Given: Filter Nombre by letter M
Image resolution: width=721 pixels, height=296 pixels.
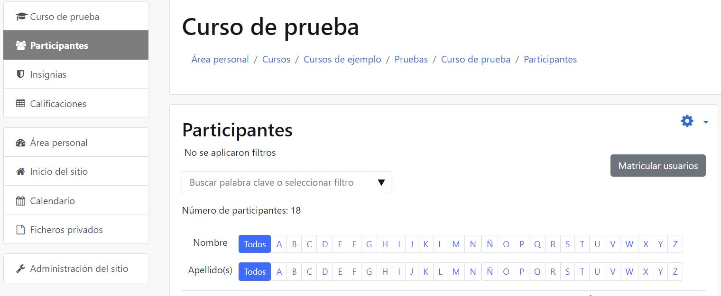Looking at the screenshot, I should click(x=456, y=244).
